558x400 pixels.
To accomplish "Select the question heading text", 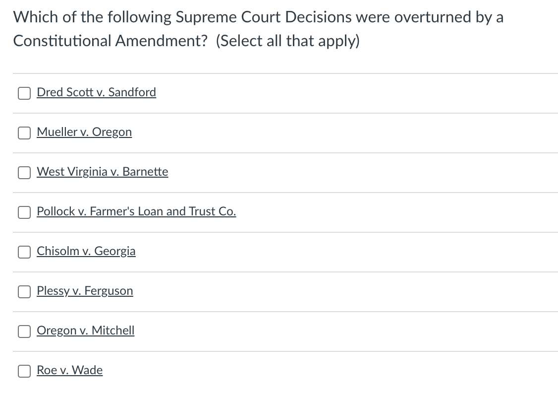I will (259, 28).
